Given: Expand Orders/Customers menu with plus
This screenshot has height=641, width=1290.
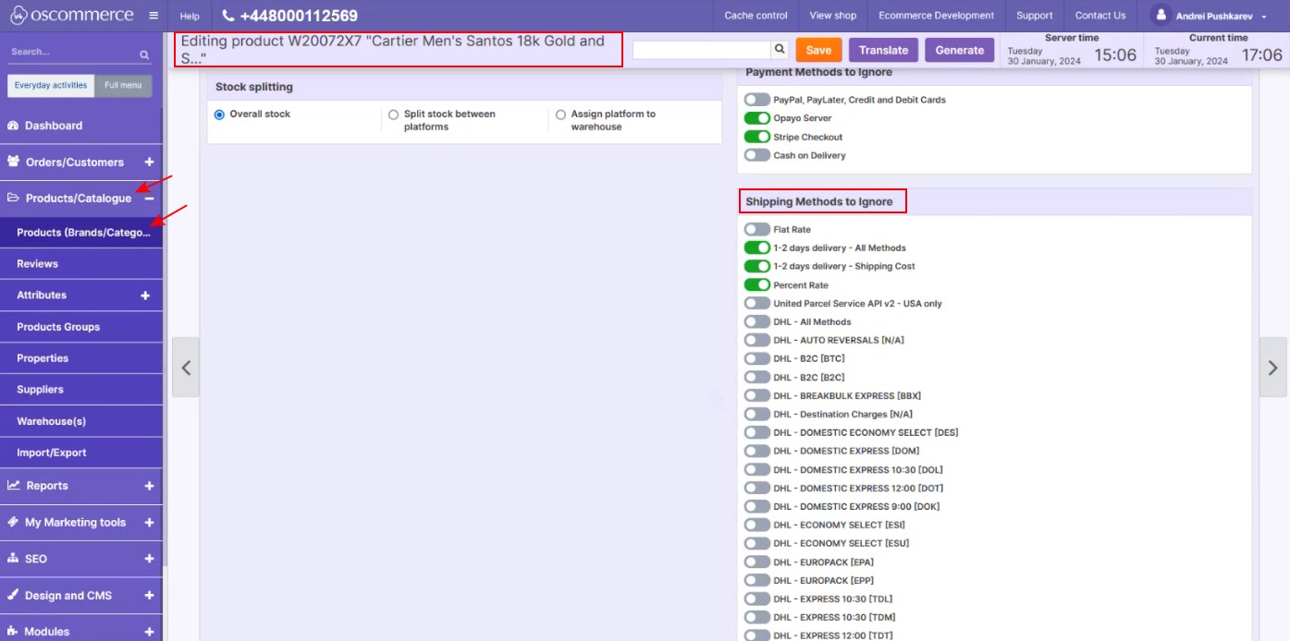Looking at the screenshot, I should [149, 162].
